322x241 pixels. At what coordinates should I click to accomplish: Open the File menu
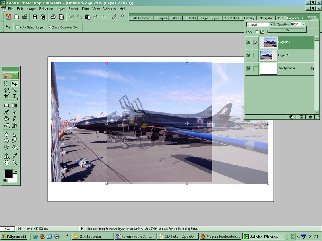pyautogui.click(x=11, y=9)
